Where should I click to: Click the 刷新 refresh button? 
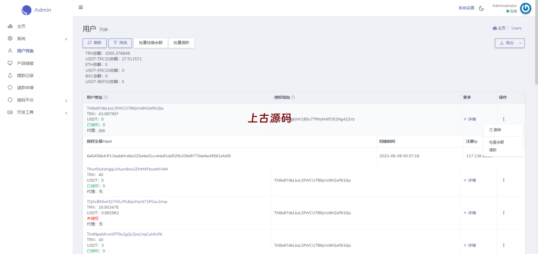(95, 43)
